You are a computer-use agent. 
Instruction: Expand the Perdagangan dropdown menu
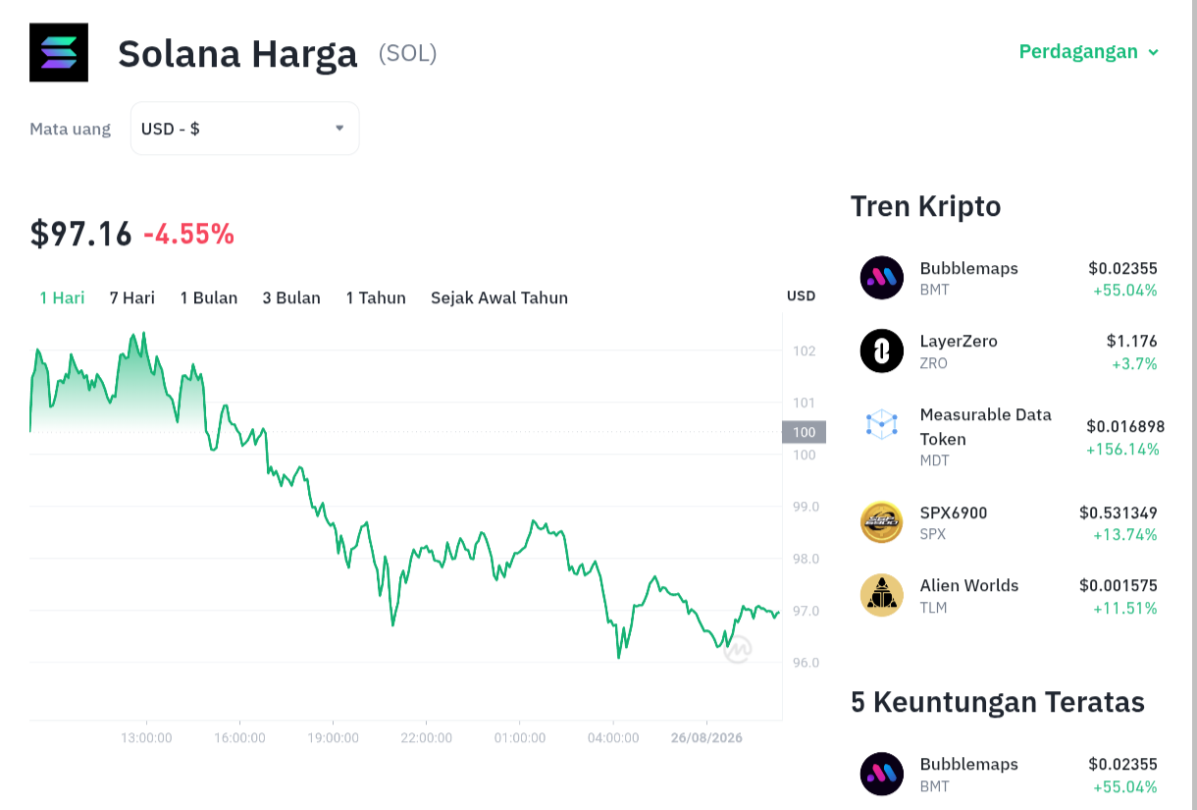(1089, 51)
